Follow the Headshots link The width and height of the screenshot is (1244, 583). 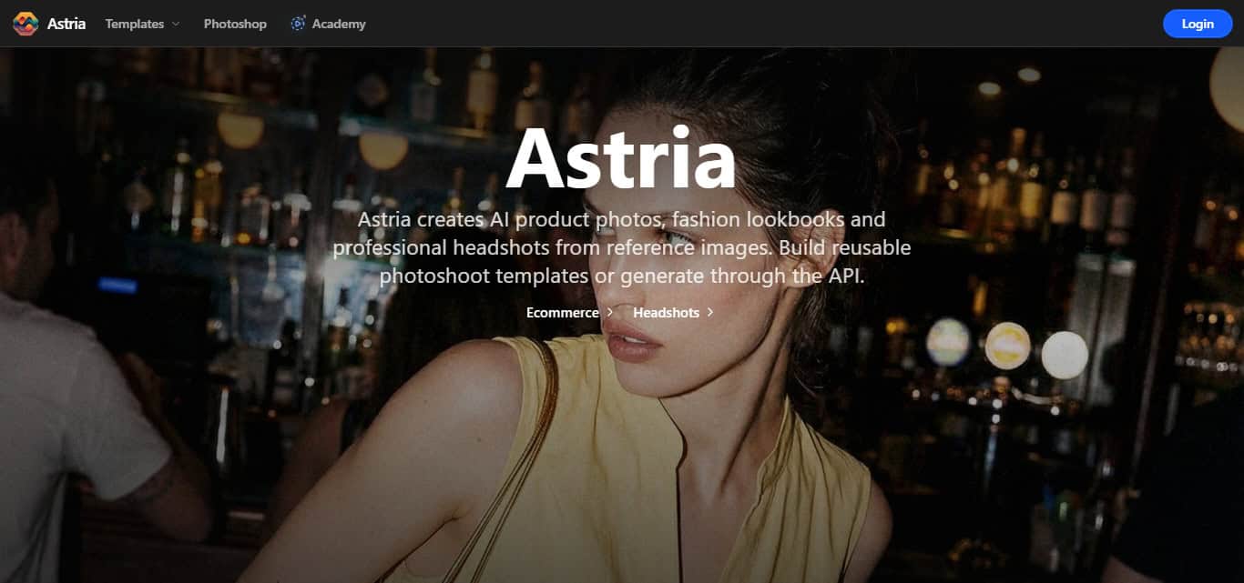coord(674,312)
